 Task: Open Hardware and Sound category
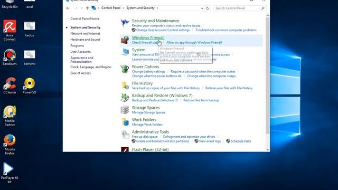85,40
